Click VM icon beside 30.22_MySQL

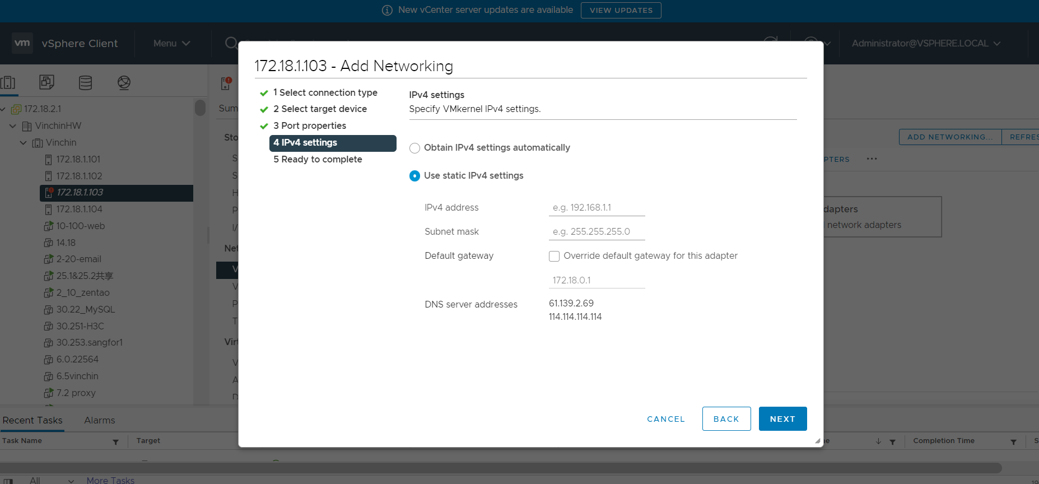(49, 310)
